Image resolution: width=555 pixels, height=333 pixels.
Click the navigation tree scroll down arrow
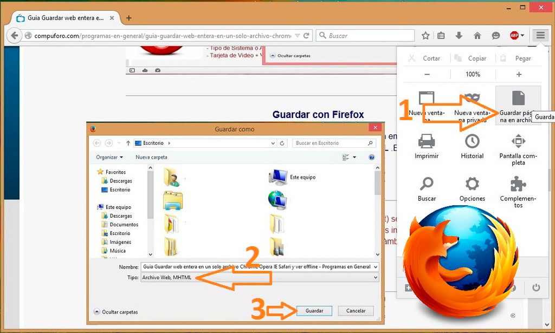click(151, 254)
